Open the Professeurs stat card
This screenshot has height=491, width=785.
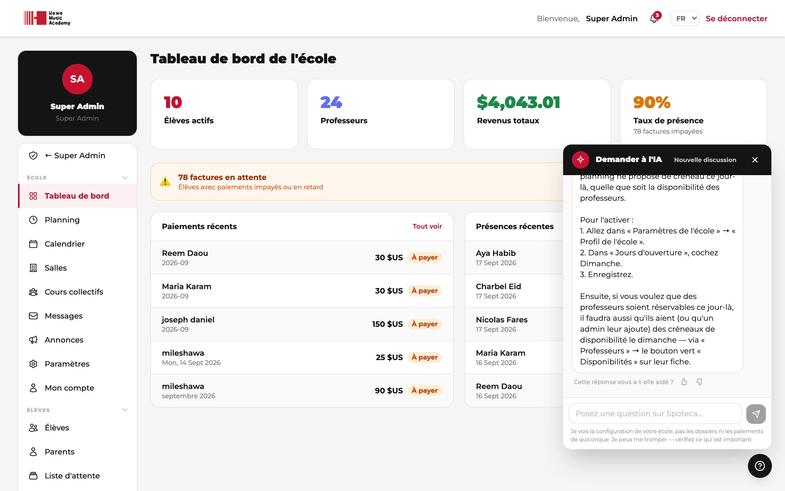click(x=381, y=114)
